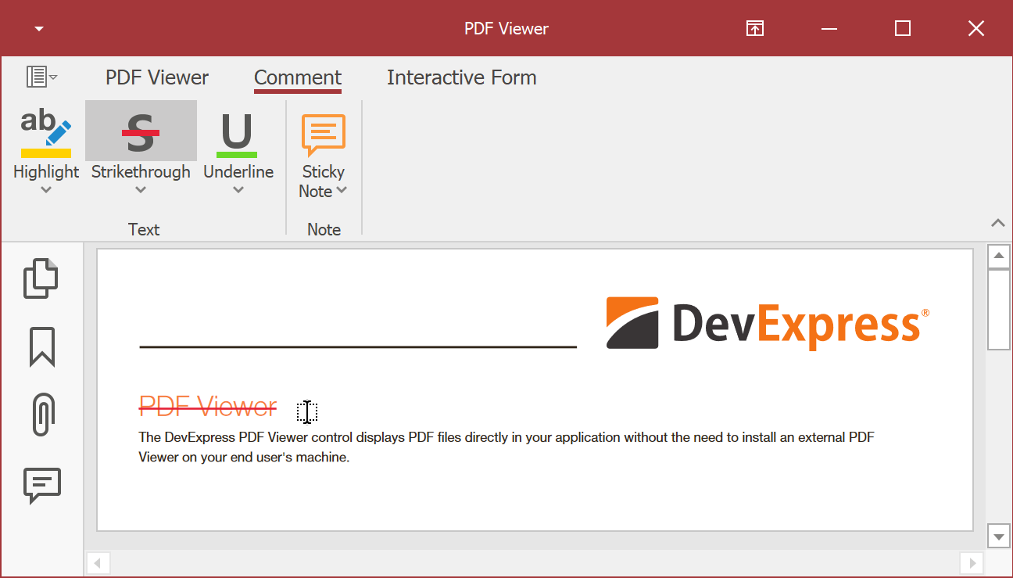Click the struck-through PDF Viewer heading
Image resolution: width=1013 pixels, height=578 pixels.
coord(208,407)
